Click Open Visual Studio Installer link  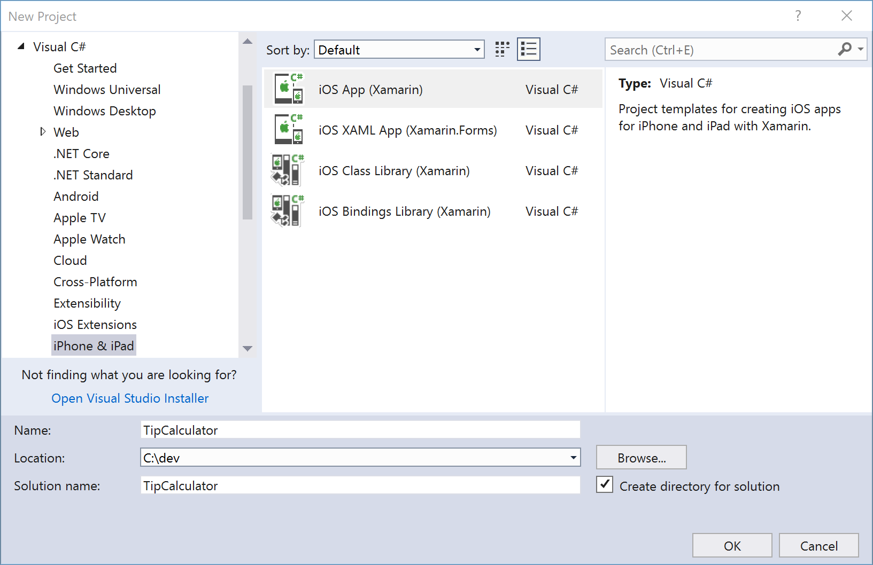[130, 398]
